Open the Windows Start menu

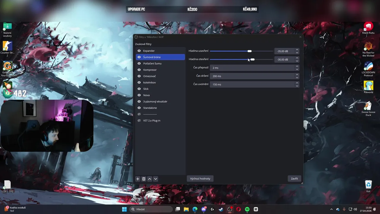point(124,209)
